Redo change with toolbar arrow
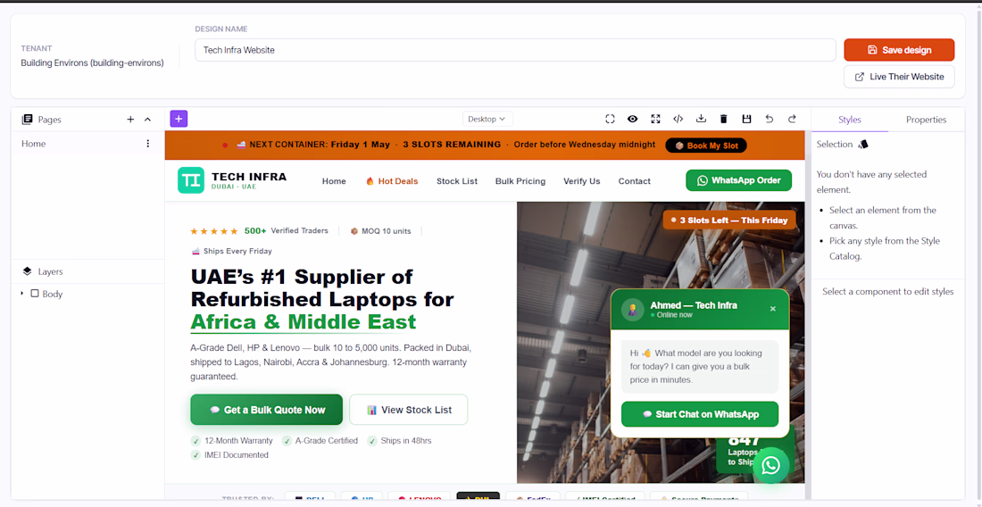Image resolution: width=982 pixels, height=507 pixels. point(792,119)
